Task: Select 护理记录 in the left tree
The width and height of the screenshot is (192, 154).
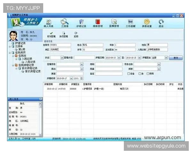Action: click(20, 43)
